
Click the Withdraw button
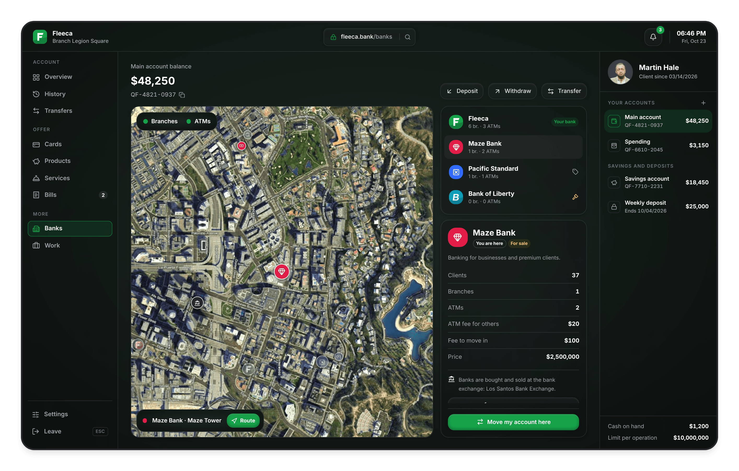click(x=512, y=91)
